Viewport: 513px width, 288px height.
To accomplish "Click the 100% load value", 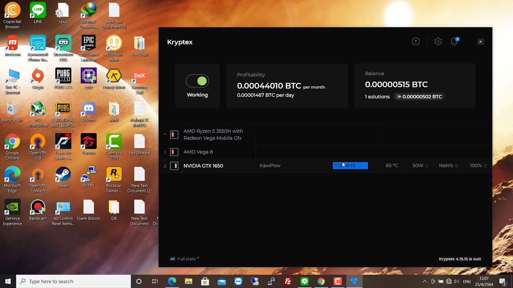I will click(x=476, y=166).
